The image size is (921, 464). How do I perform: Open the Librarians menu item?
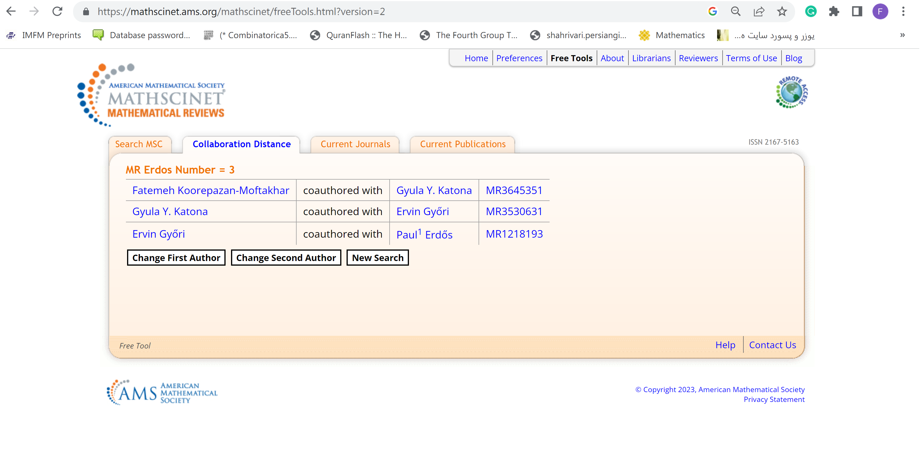651,58
